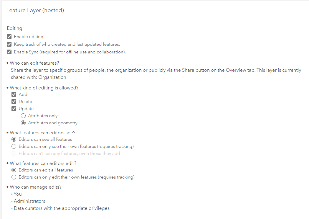
Task: Choose Editors can only edit their own features
Action: click(14, 177)
